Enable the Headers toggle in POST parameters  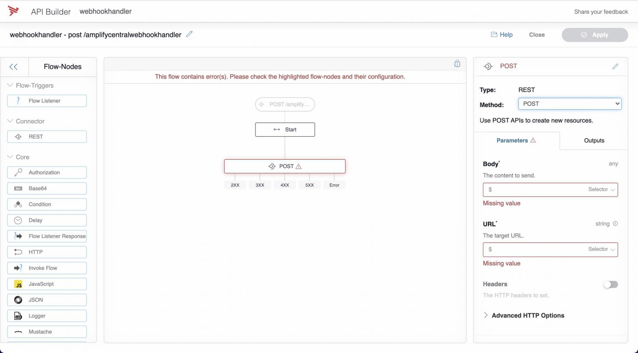point(611,285)
